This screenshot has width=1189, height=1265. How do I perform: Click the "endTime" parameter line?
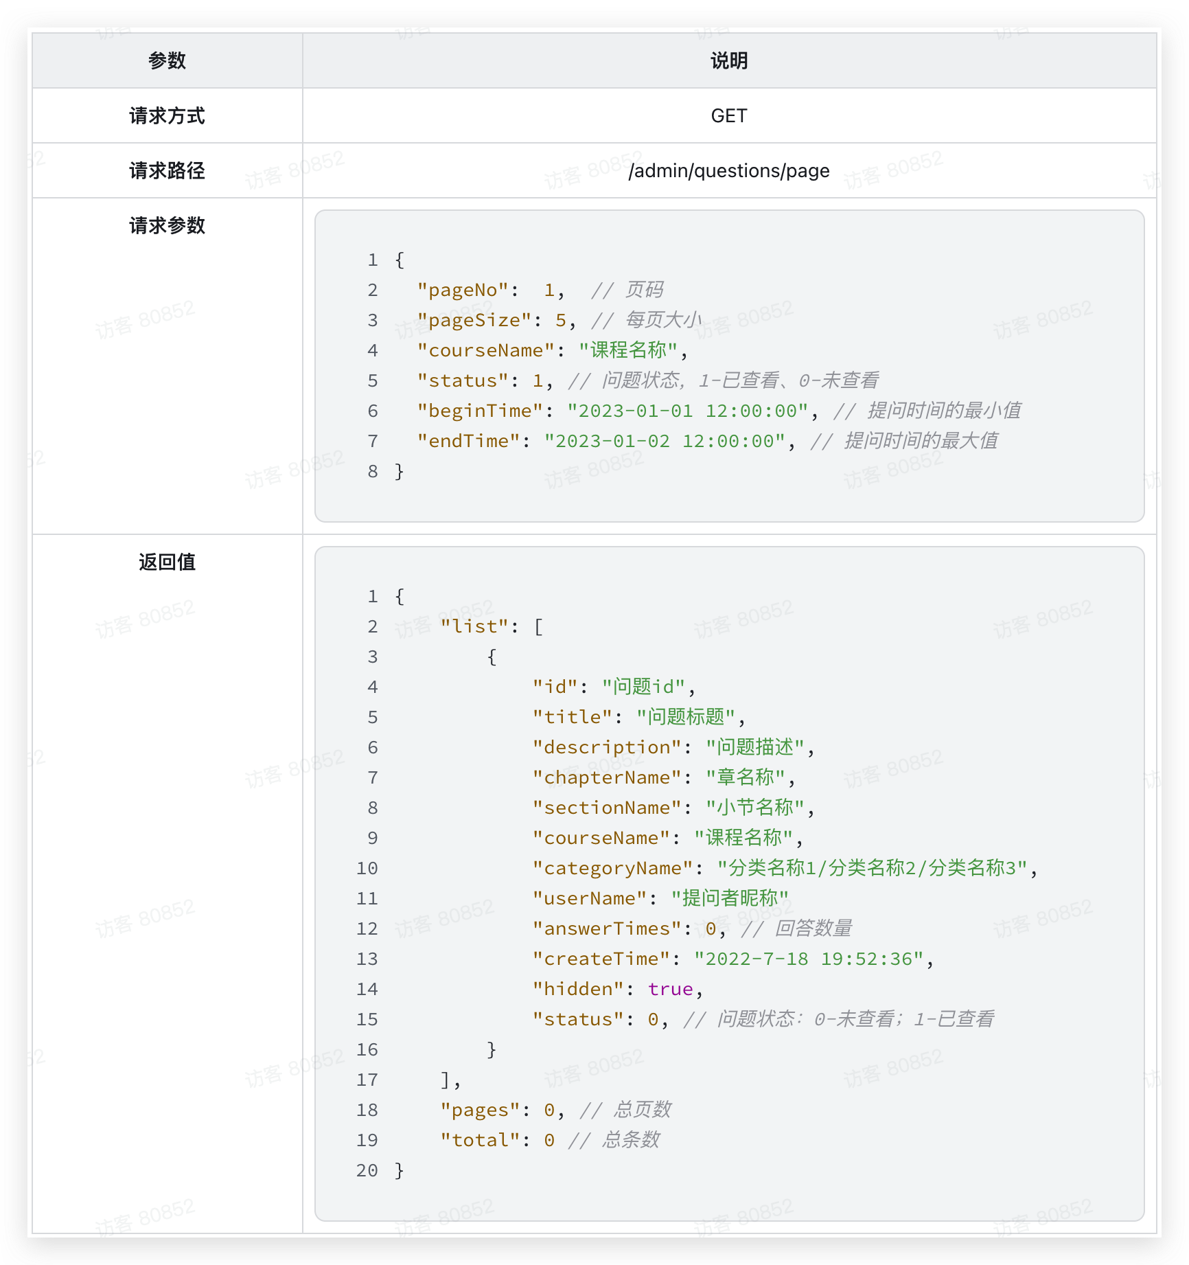coord(708,441)
